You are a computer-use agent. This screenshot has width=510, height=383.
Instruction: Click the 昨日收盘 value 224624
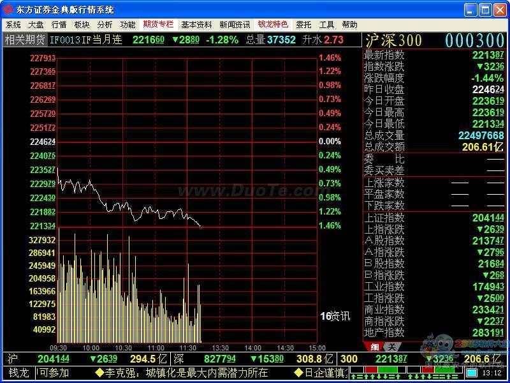pos(488,89)
